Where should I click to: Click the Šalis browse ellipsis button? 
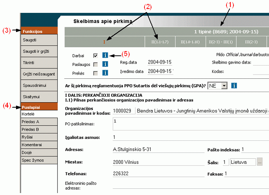(x=260, y=162)
